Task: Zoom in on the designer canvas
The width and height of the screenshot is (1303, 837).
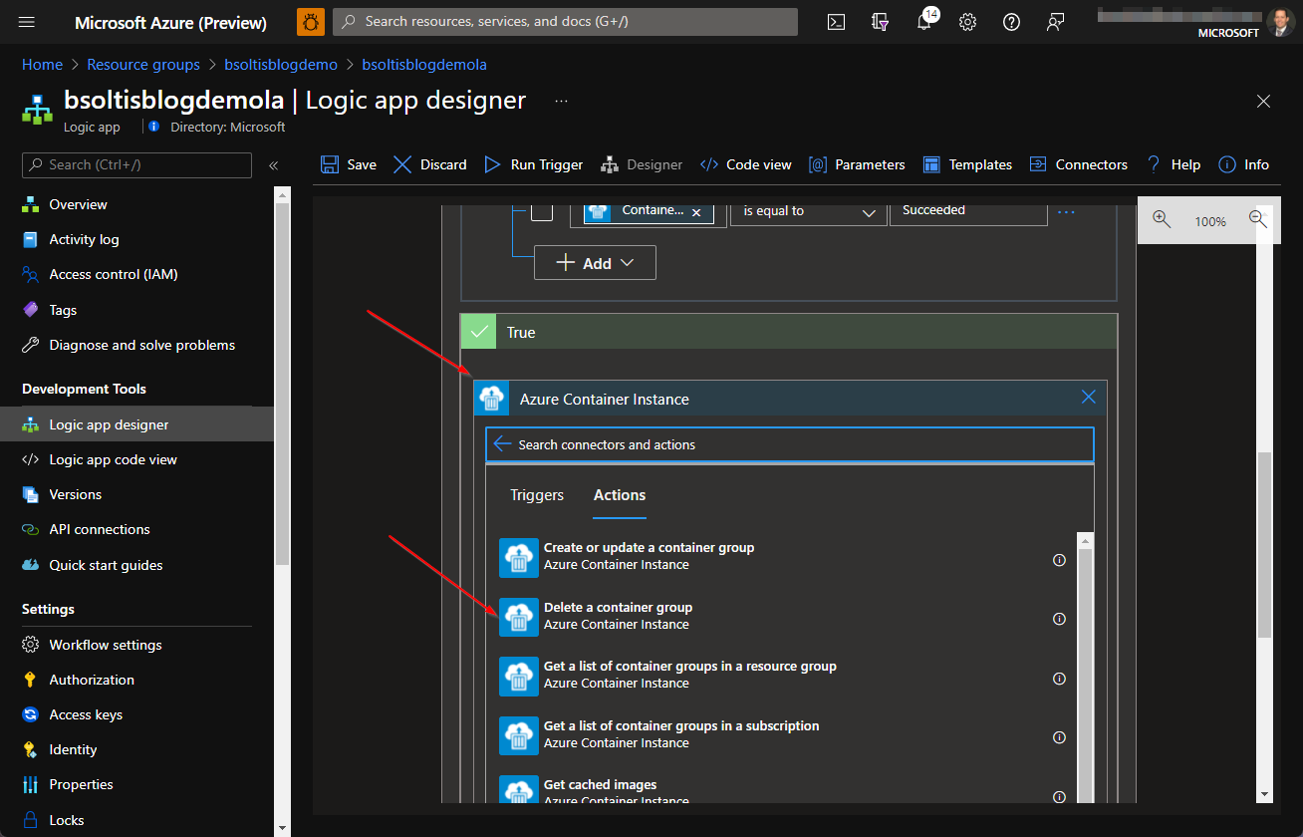Action: click(1162, 220)
